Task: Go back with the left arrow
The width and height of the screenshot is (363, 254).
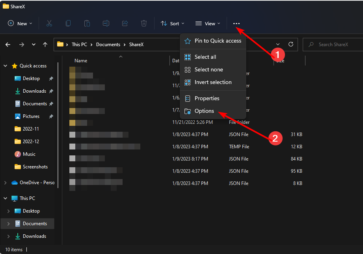Action: [x=8, y=45]
